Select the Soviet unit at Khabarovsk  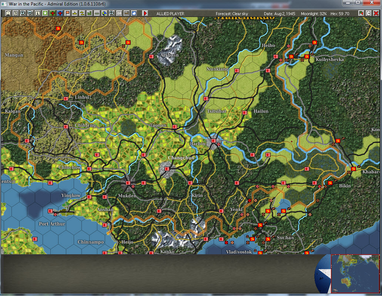pyautogui.click(x=353, y=169)
